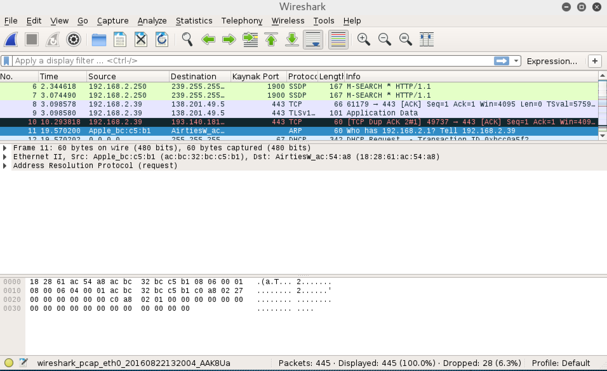Open the Statistics menu

[x=194, y=21]
